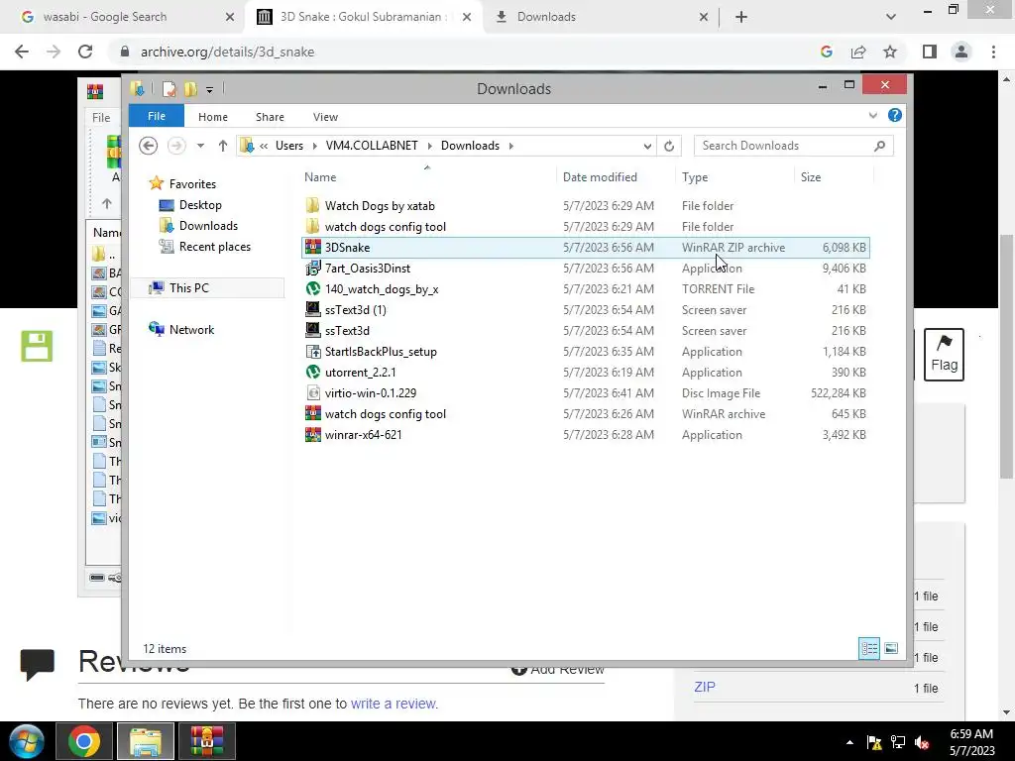Screen dimensions: 1015x761
Task: Click the write a review link
Action: [394, 704]
